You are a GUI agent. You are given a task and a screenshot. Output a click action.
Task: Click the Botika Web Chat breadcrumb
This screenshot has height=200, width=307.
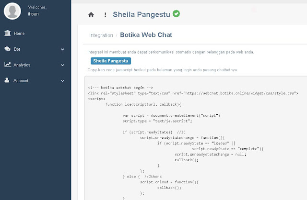pyautogui.click(x=146, y=35)
